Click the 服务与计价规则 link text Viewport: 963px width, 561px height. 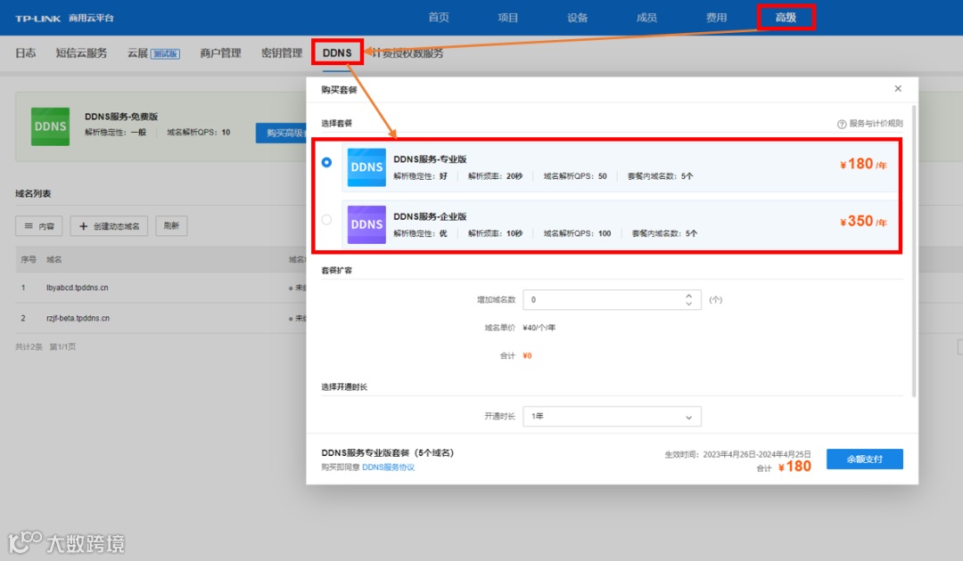tap(876, 124)
